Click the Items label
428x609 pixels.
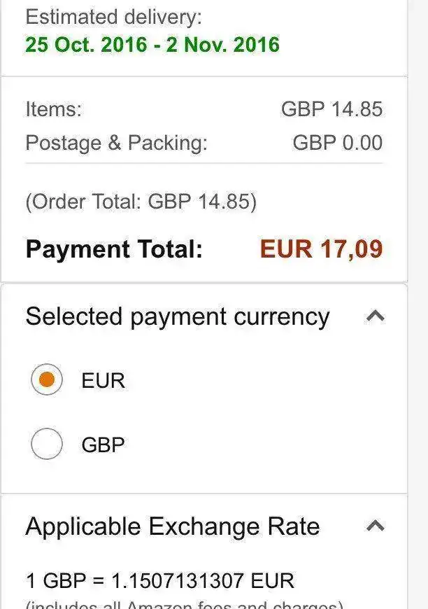coord(53,109)
